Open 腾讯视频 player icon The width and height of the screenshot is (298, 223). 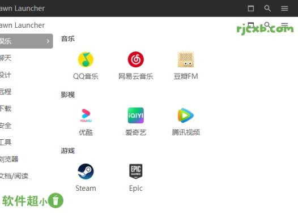click(186, 115)
